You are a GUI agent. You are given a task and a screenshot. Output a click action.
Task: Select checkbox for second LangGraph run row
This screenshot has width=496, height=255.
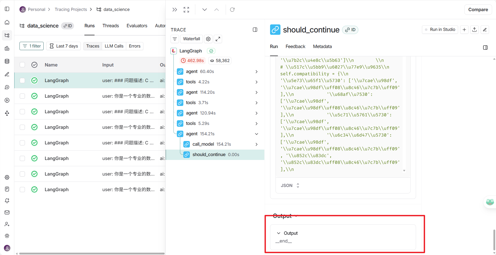[x=22, y=96]
